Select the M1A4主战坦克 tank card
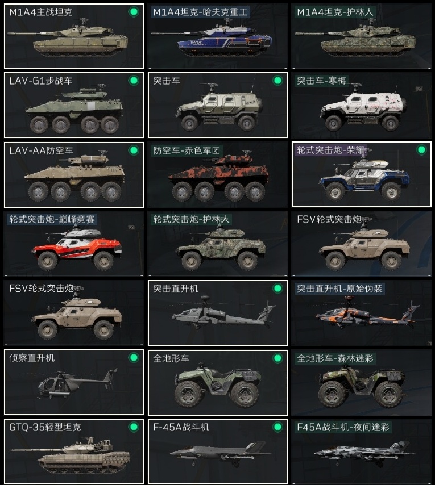Image resolution: width=435 pixels, height=485 pixels. (74, 36)
